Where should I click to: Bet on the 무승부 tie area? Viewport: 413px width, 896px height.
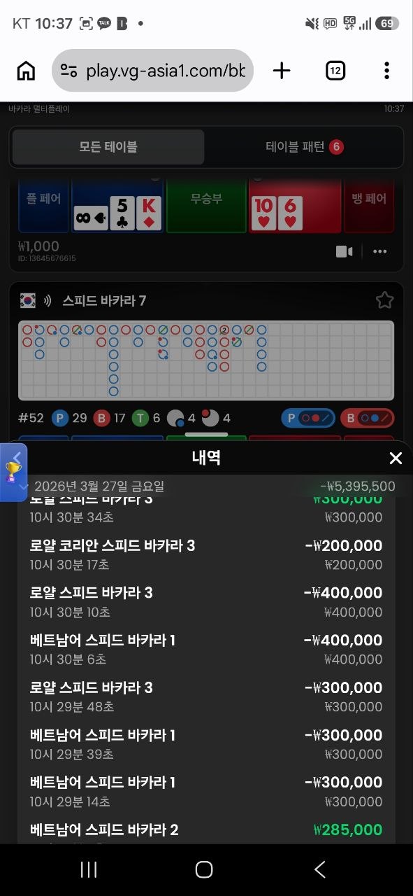coord(206,203)
